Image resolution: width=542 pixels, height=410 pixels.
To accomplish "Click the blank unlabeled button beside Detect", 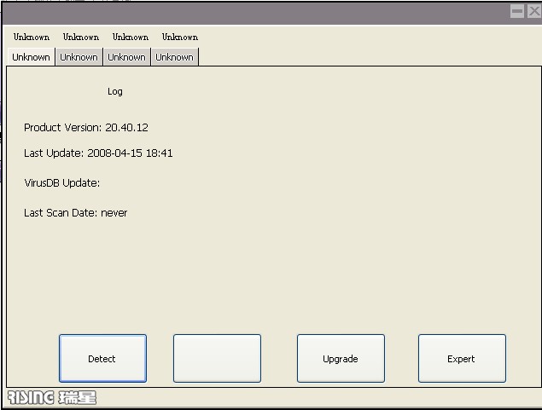I will pos(217,358).
